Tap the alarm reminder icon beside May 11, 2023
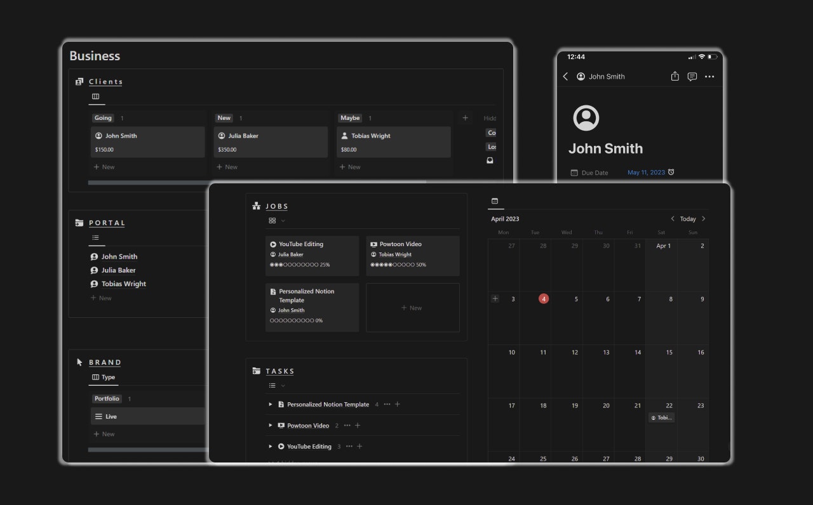 point(671,172)
